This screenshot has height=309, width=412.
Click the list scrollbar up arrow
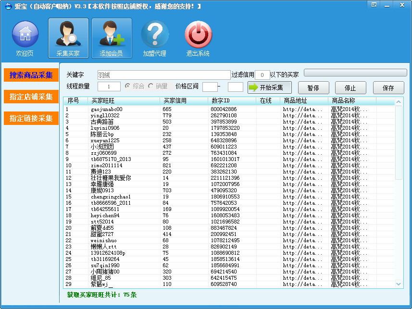point(399,102)
